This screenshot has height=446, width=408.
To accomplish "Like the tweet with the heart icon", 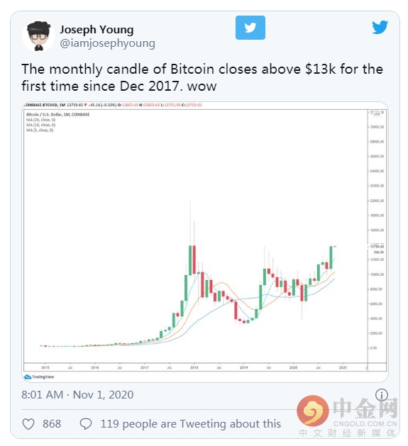I will point(28,424).
